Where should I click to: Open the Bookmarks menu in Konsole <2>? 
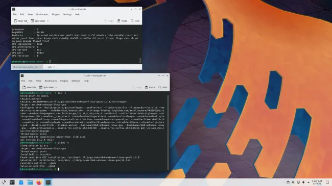click(x=51, y=81)
